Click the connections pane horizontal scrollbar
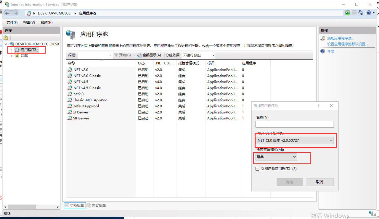Image resolution: width=379 pixels, height=219 pixels. pyautogui.click(x=31, y=207)
